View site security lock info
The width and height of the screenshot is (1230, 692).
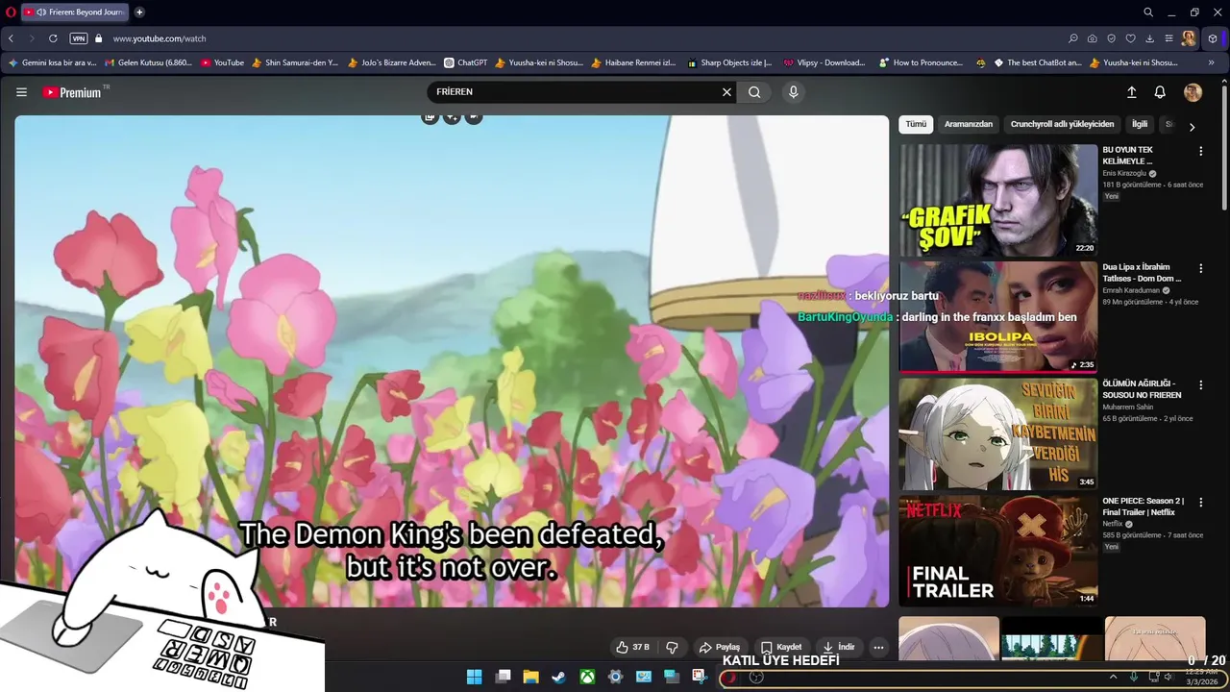tap(98, 38)
